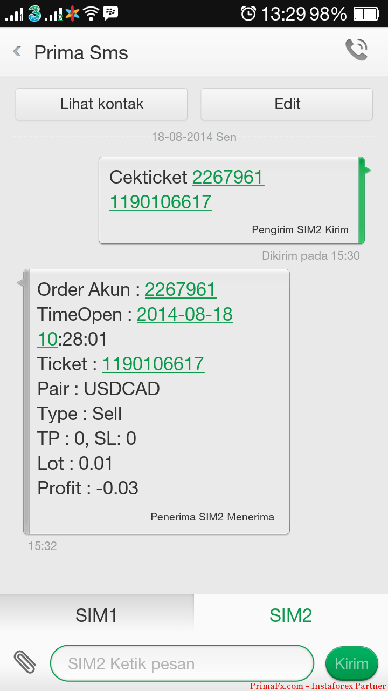This screenshot has width=388, height=691.
Task: Open account number link in sent Cekticket message
Action: 228,177
